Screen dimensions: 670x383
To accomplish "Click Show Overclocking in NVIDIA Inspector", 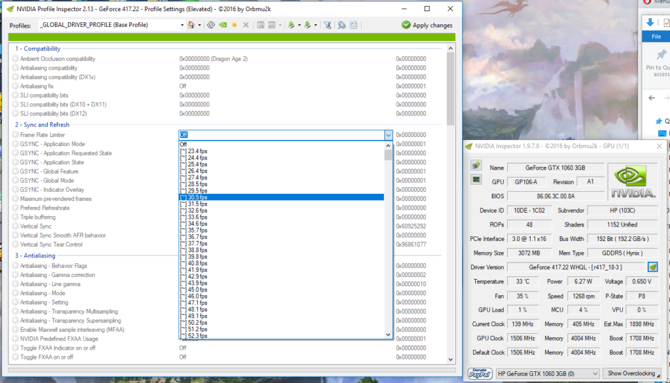I will (x=631, y=373).
